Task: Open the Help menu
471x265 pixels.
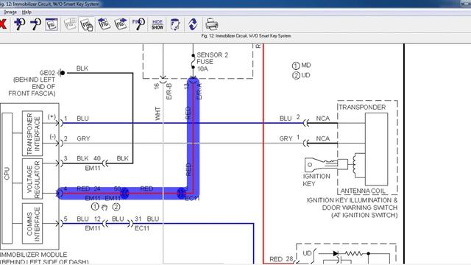Action: coord(26,12)
